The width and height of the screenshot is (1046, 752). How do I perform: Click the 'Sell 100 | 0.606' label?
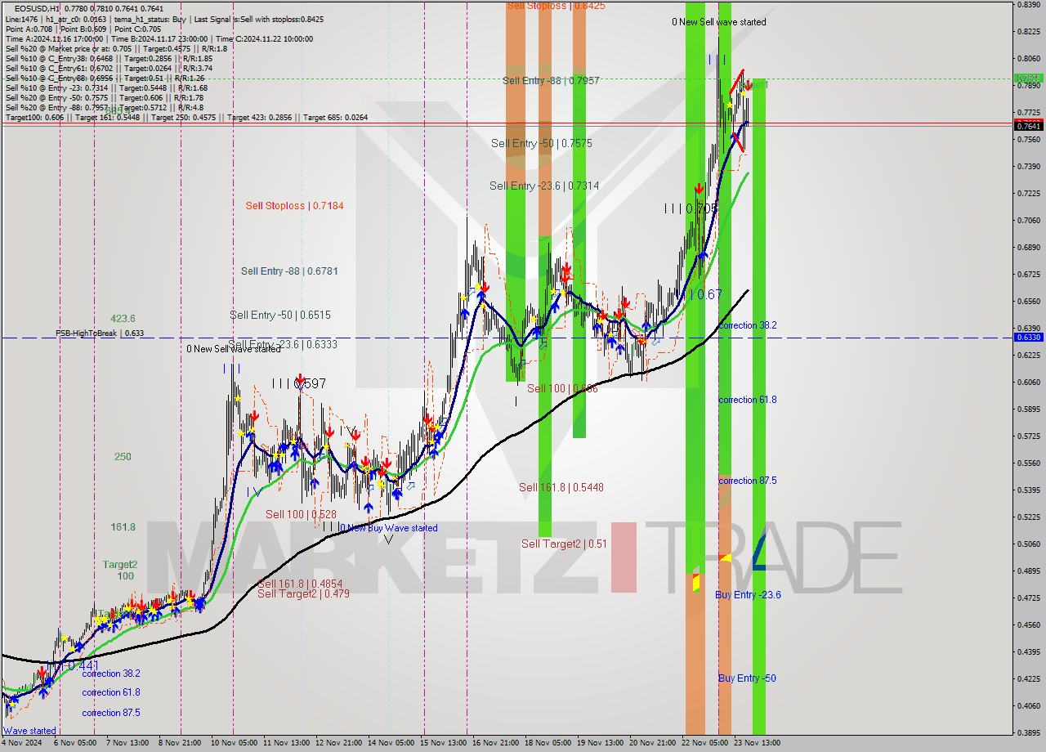(x=562, y=388)
